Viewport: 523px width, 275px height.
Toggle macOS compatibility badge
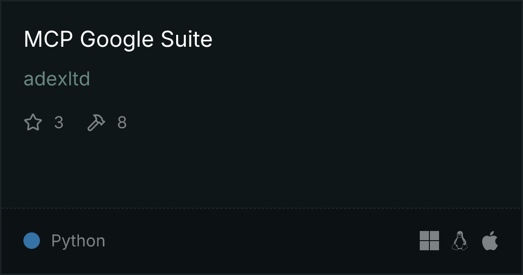pos(489,240)
